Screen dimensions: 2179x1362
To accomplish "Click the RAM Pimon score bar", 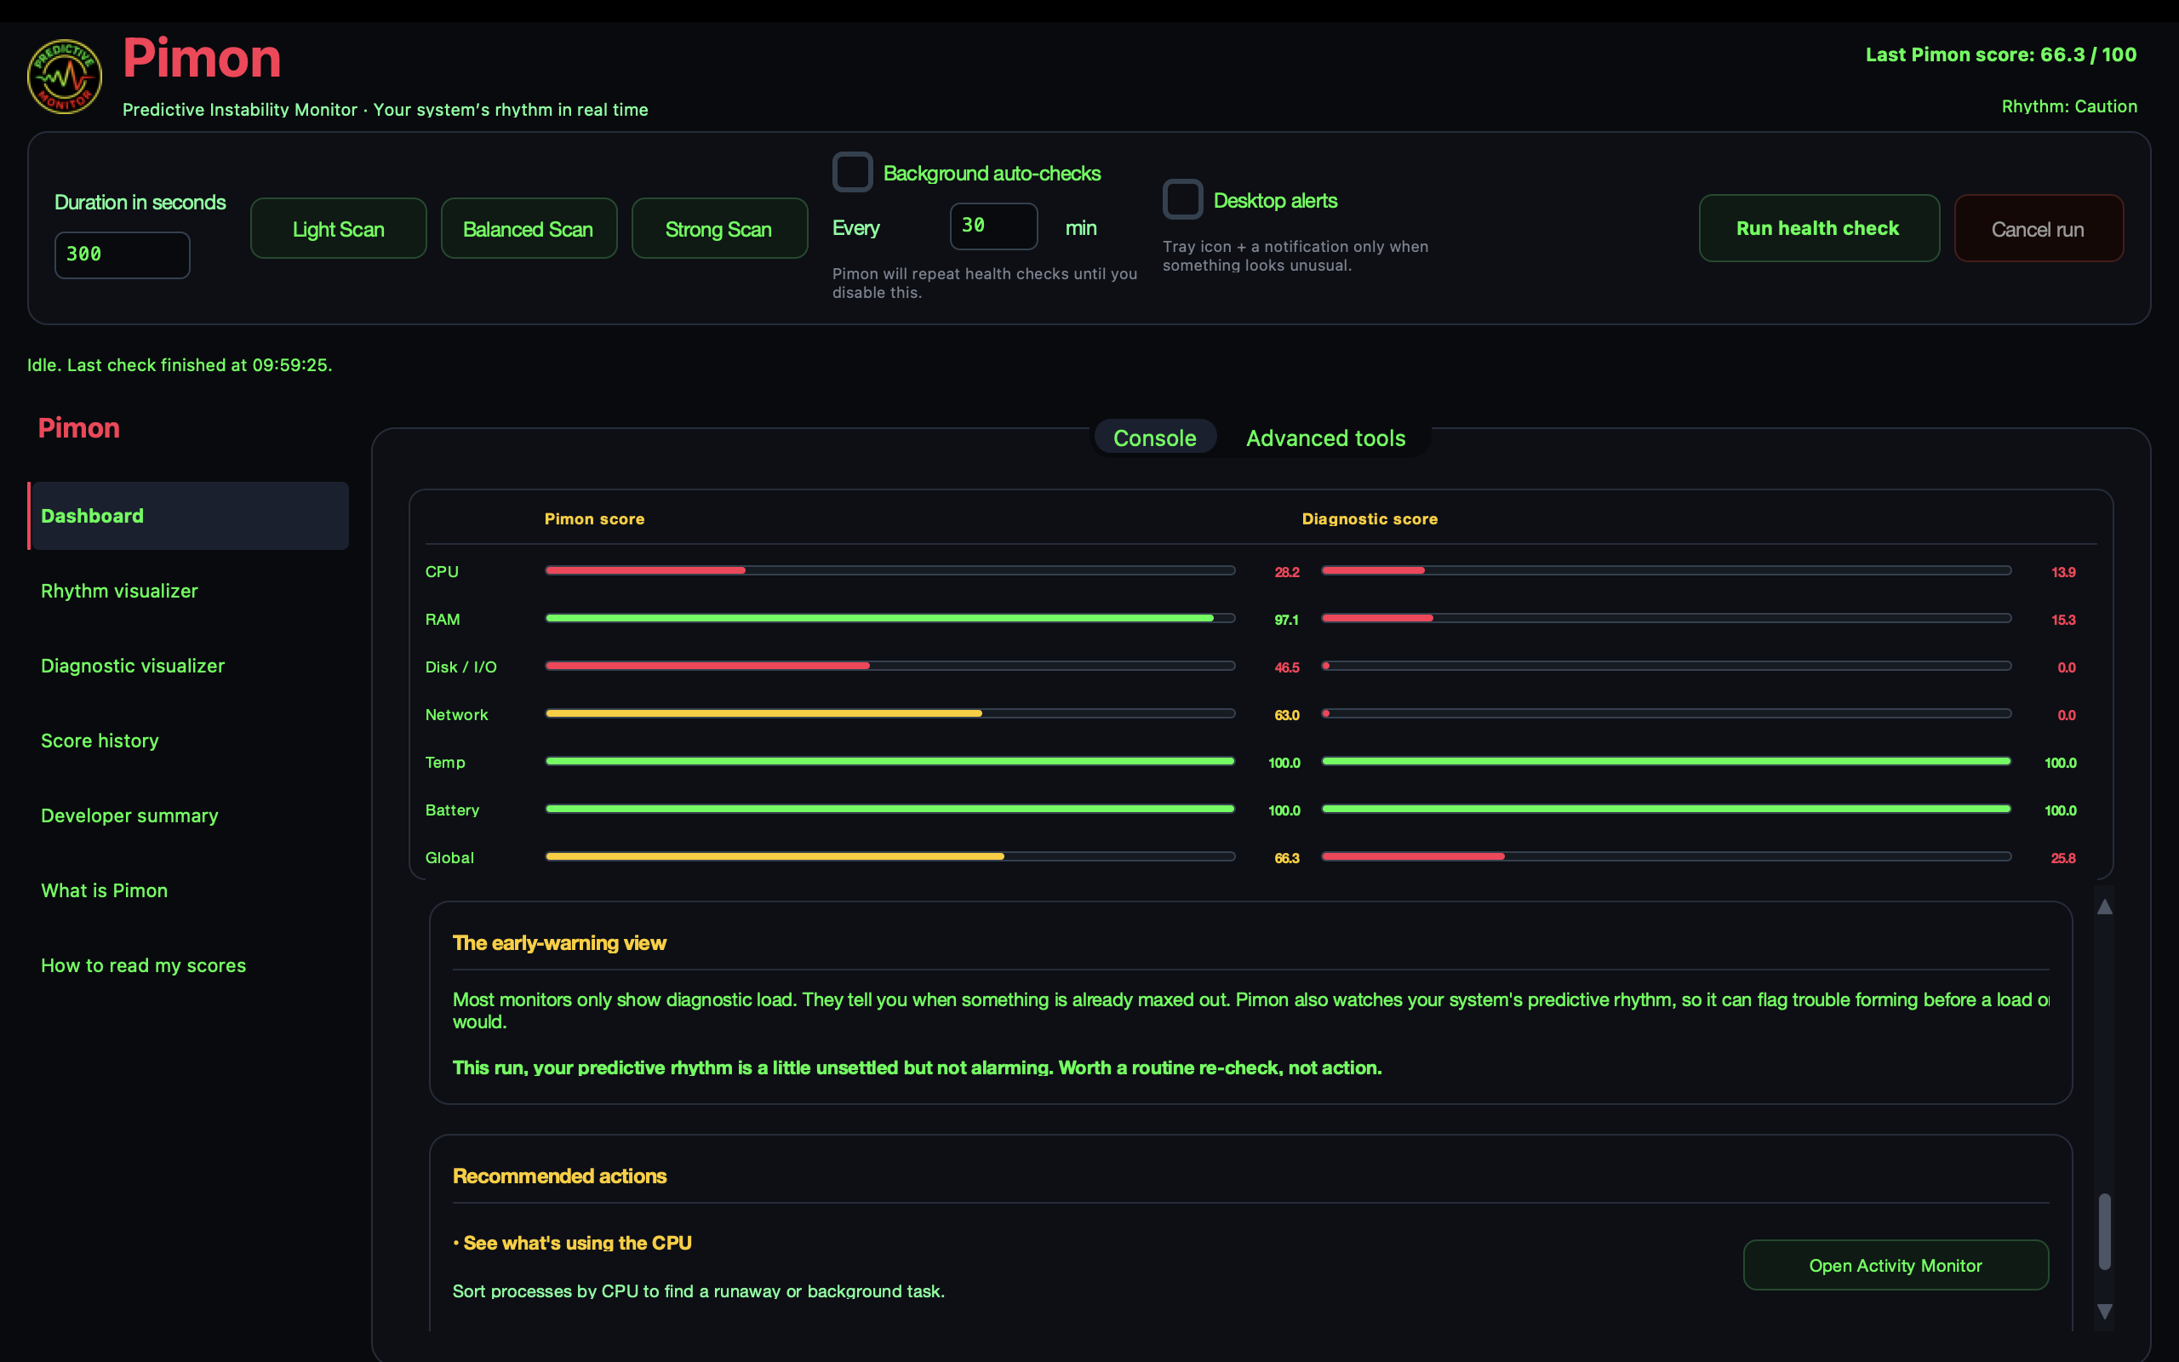I will pos(889,618).
